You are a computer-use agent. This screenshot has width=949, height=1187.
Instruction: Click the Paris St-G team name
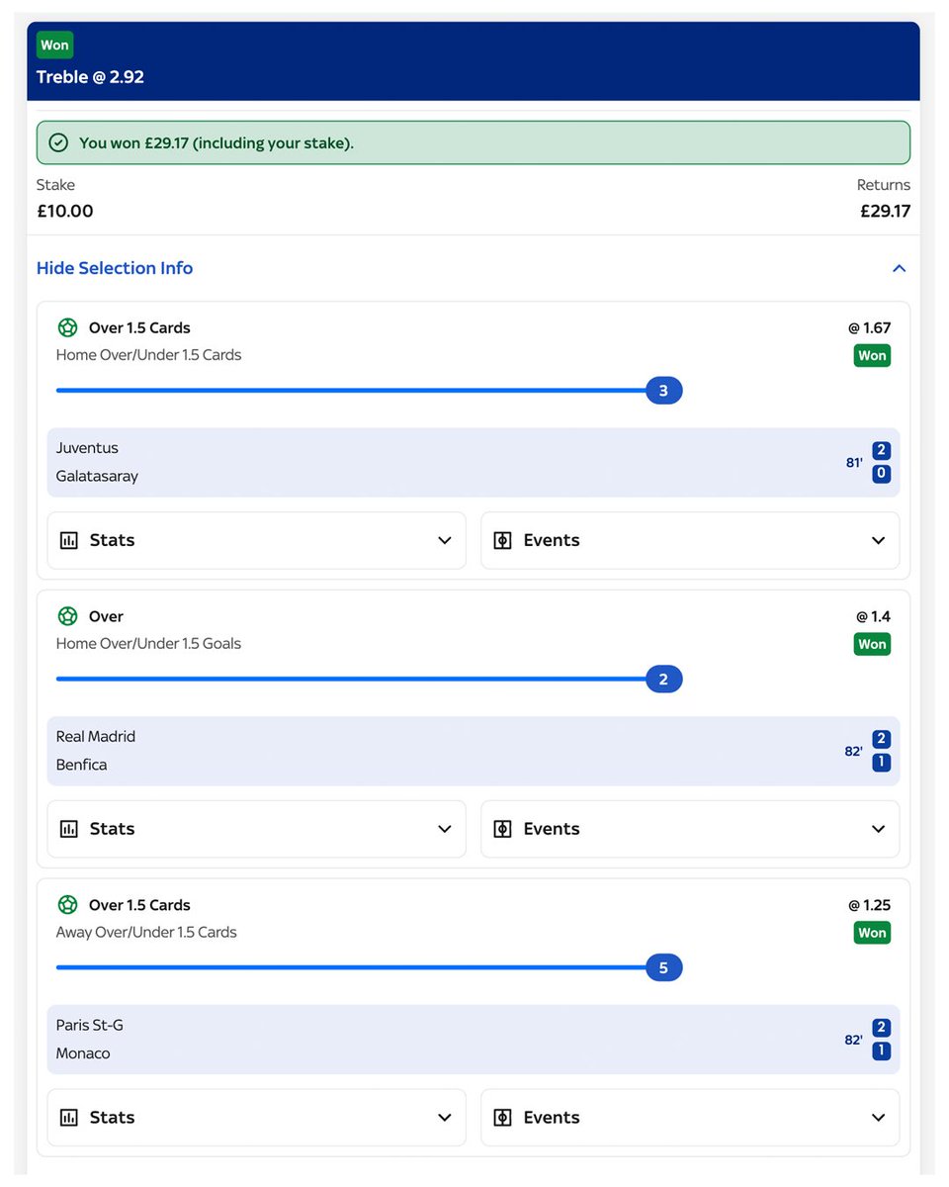tap(90, 1026)
